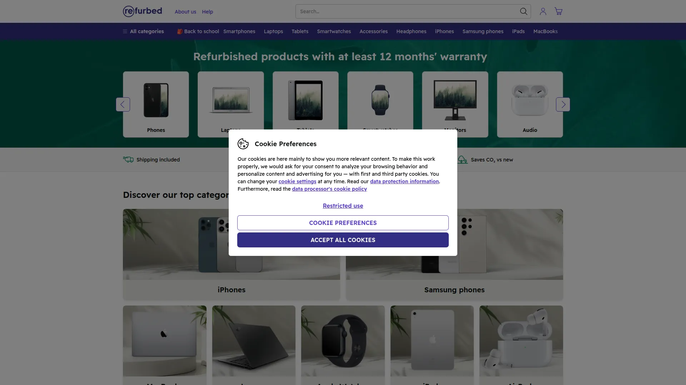Select the Audio category card
Screen dimensions: 686x385
530,104
